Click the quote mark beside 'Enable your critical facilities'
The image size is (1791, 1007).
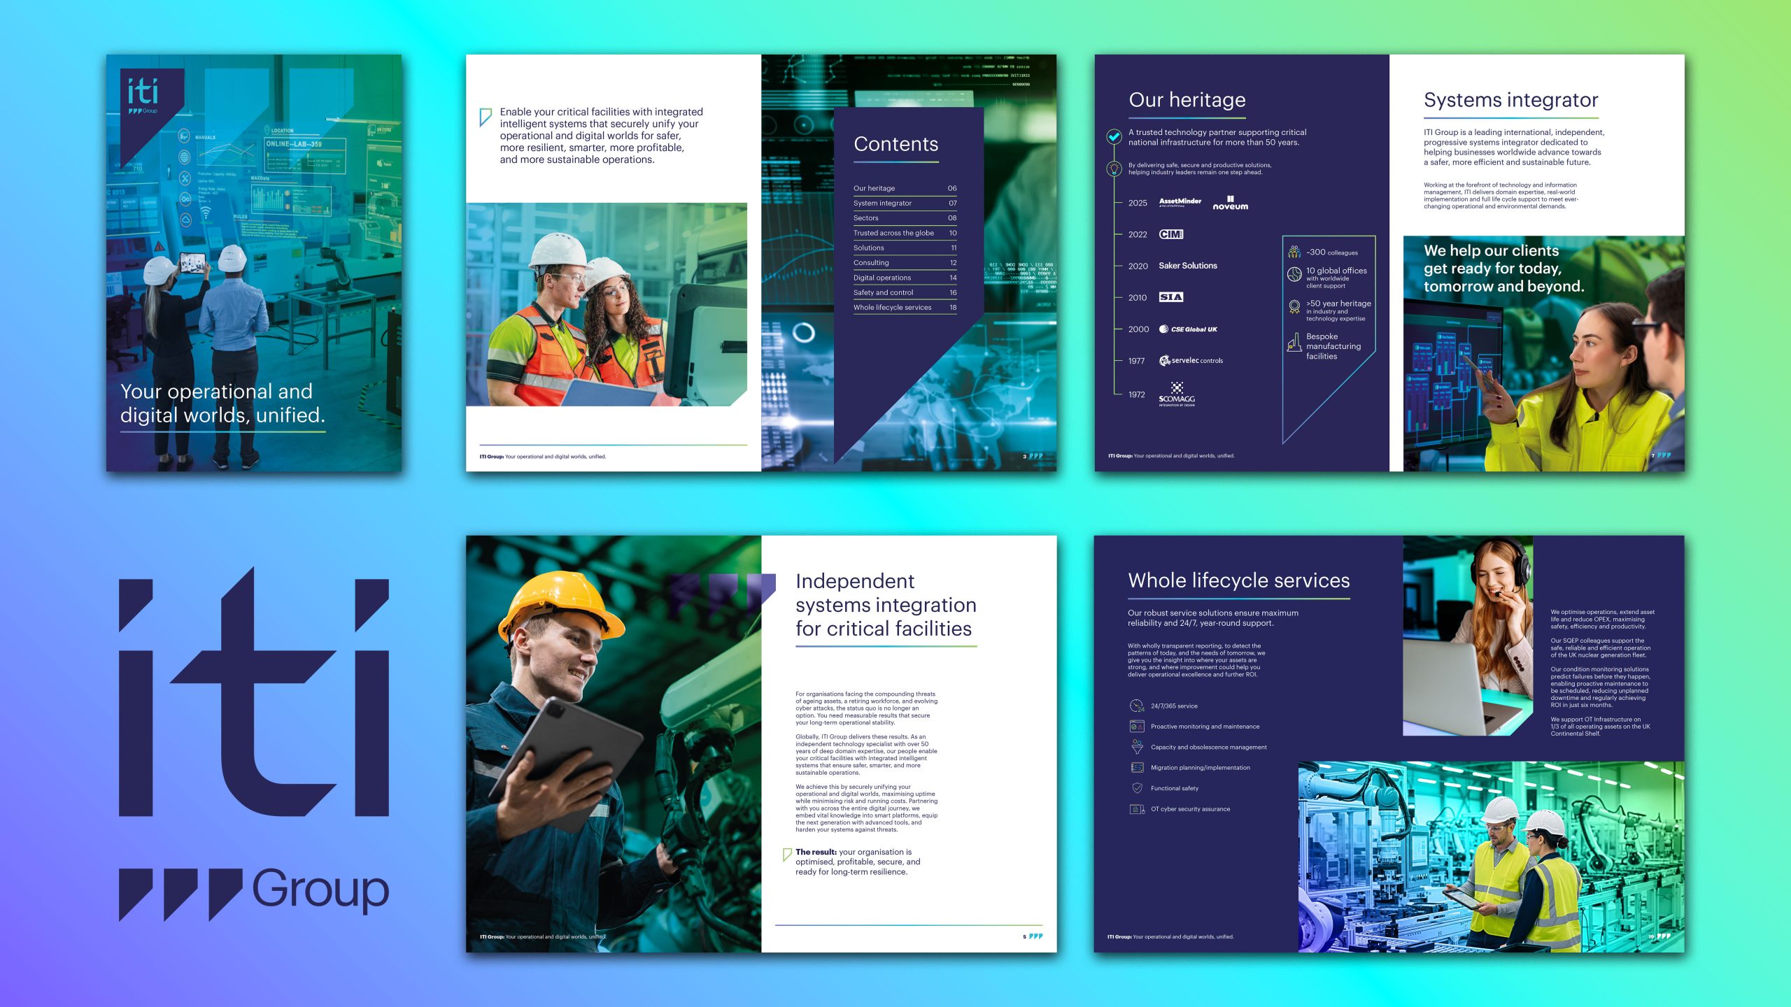pyautogui.click(x=485, y=117)
